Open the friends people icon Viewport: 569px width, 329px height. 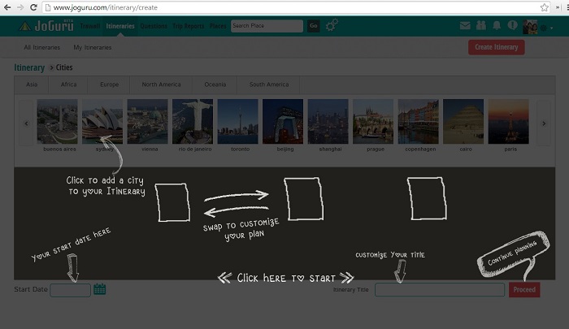tap(481, 25)
